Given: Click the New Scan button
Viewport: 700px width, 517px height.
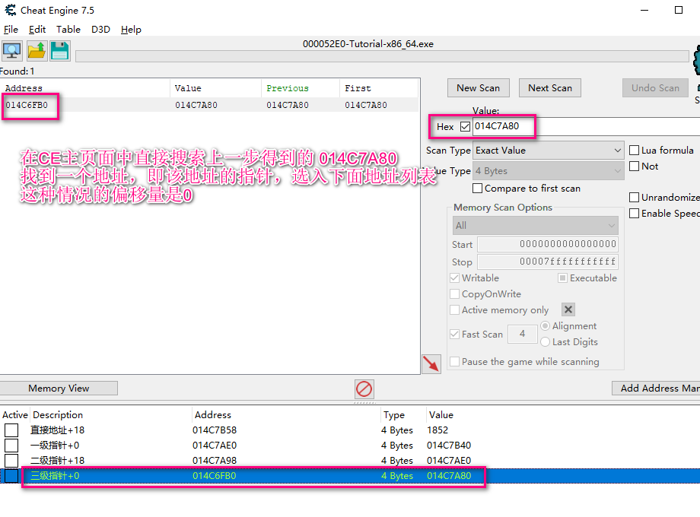Looking at the screenshot, I should pyautogui.click(x=478, y=88).
